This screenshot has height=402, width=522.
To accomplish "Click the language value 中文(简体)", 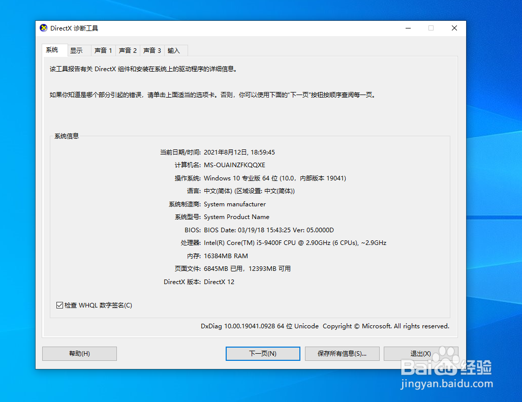I will pos(249,191).
